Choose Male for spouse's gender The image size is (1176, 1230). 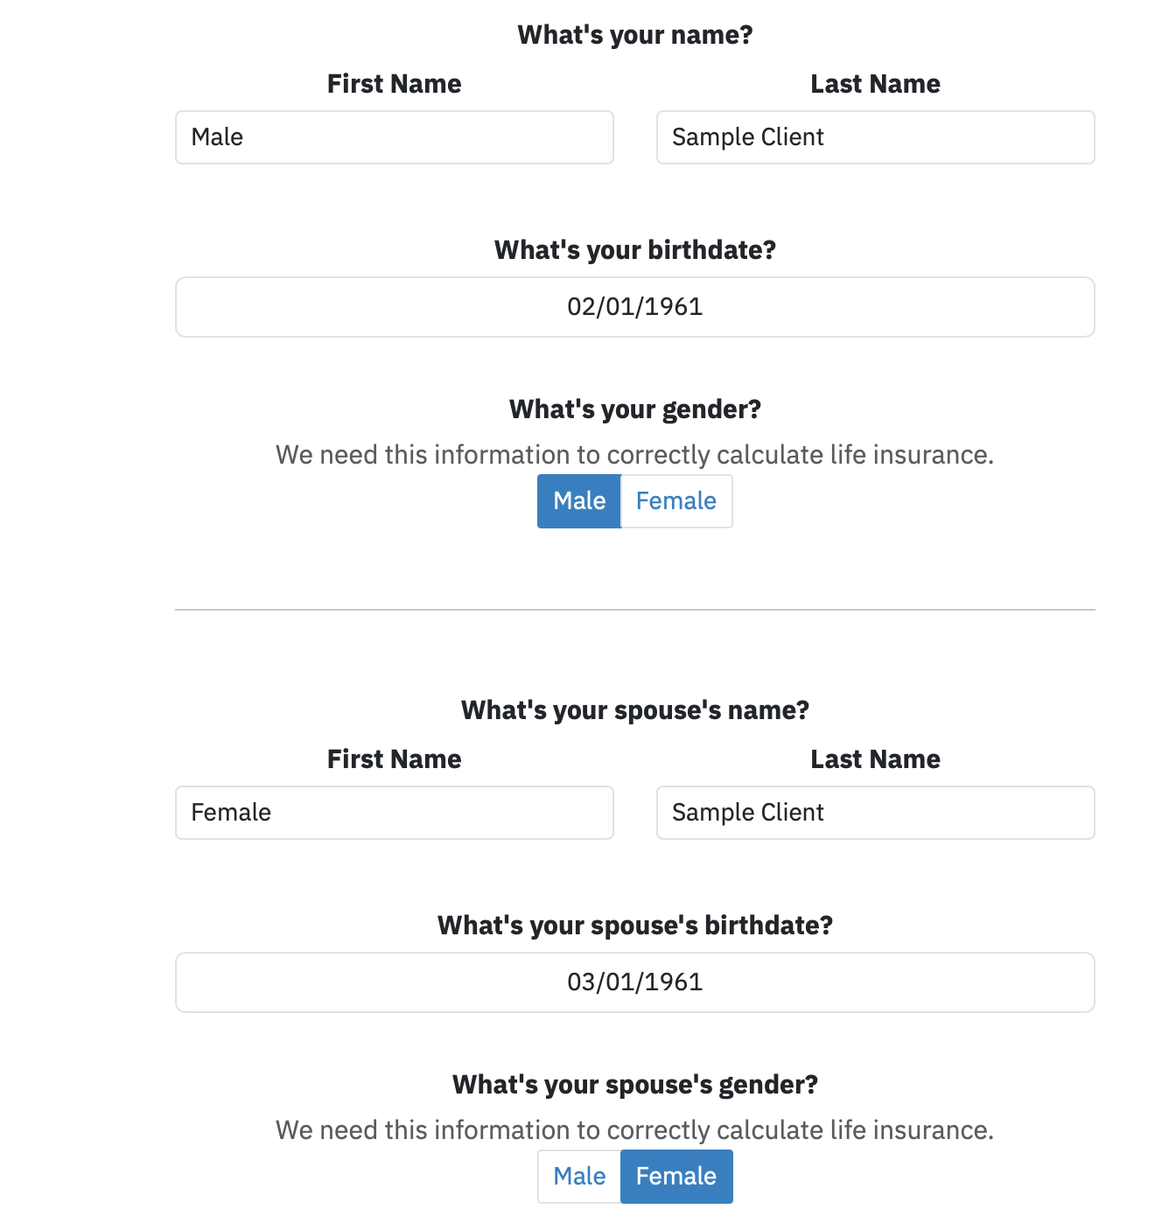579,1177
